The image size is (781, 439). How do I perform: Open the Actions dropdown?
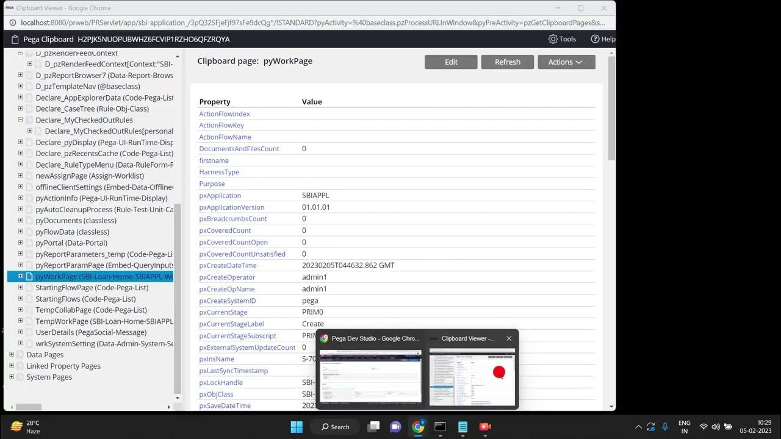(566, 62)
